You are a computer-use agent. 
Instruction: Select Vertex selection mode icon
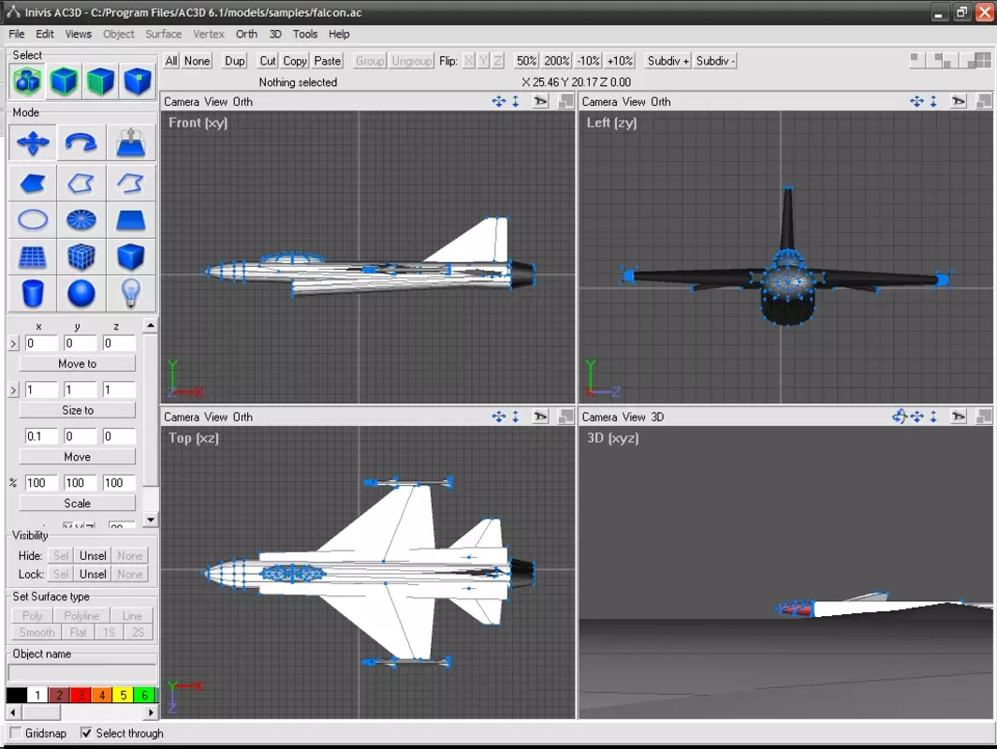[138, 81]
